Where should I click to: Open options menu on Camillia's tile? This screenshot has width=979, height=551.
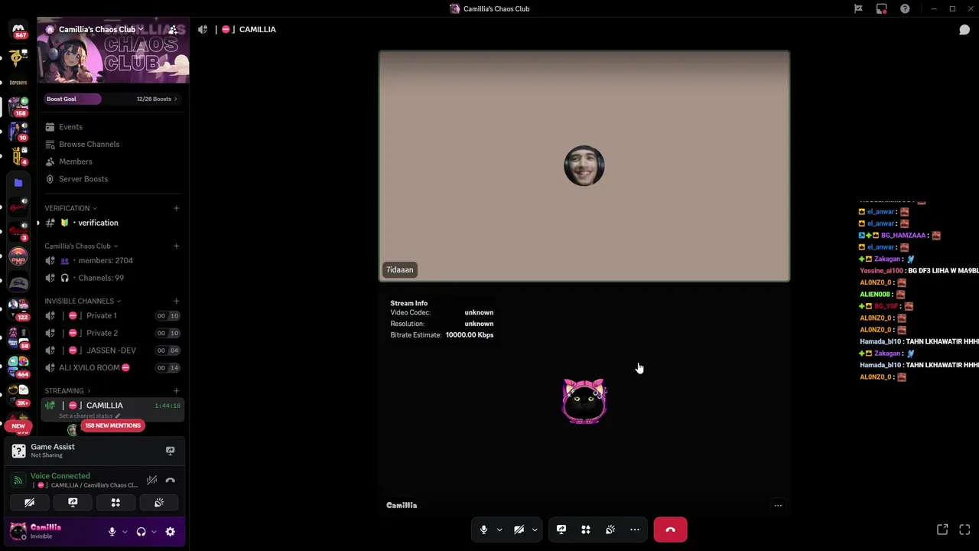point(778,505)
